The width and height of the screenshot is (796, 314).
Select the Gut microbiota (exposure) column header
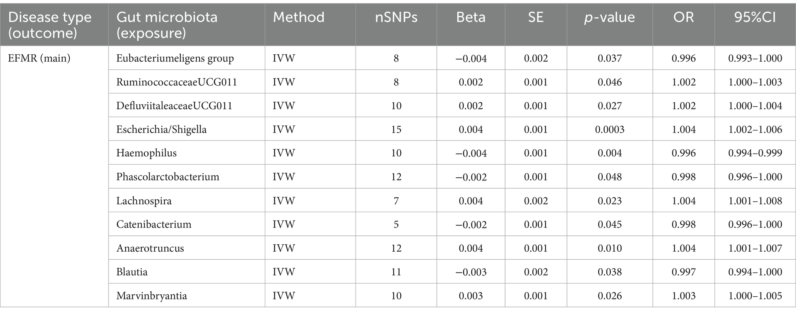[167, 25]
